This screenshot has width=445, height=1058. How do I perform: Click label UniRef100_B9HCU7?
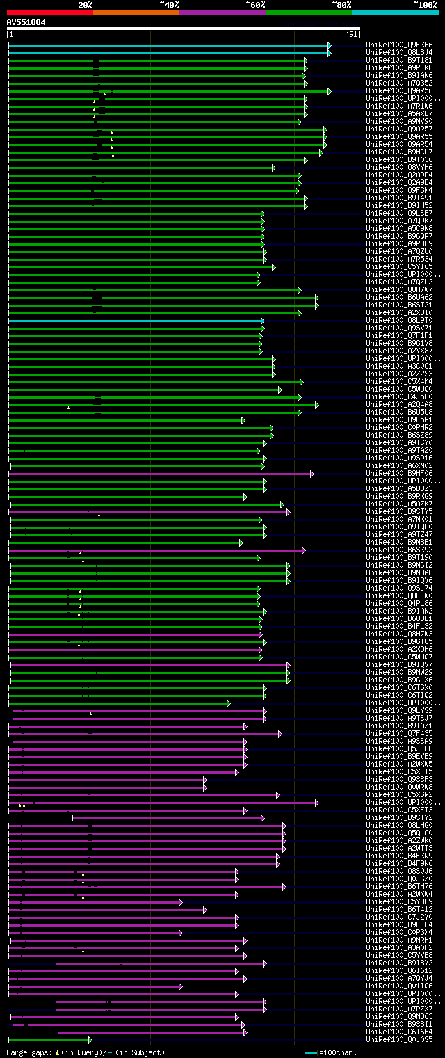pyautogui.click(x=399, y=152)
